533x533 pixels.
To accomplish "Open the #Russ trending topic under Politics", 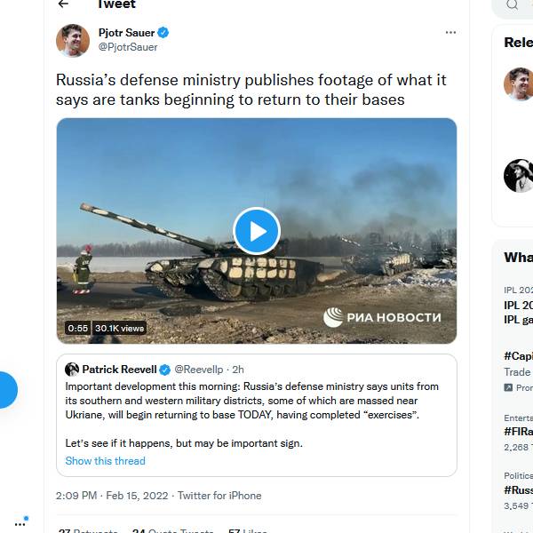I will click(x=518, y=489).
